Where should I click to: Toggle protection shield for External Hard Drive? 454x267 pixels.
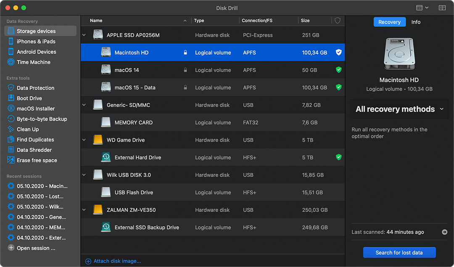338,157
